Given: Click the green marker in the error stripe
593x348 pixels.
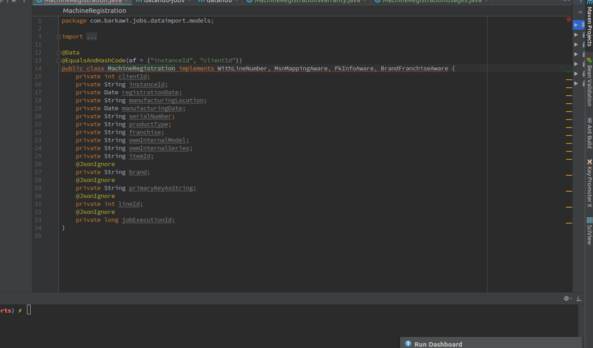Looking at the screenshot, I should pyautogui.click(x=569, y=71).
